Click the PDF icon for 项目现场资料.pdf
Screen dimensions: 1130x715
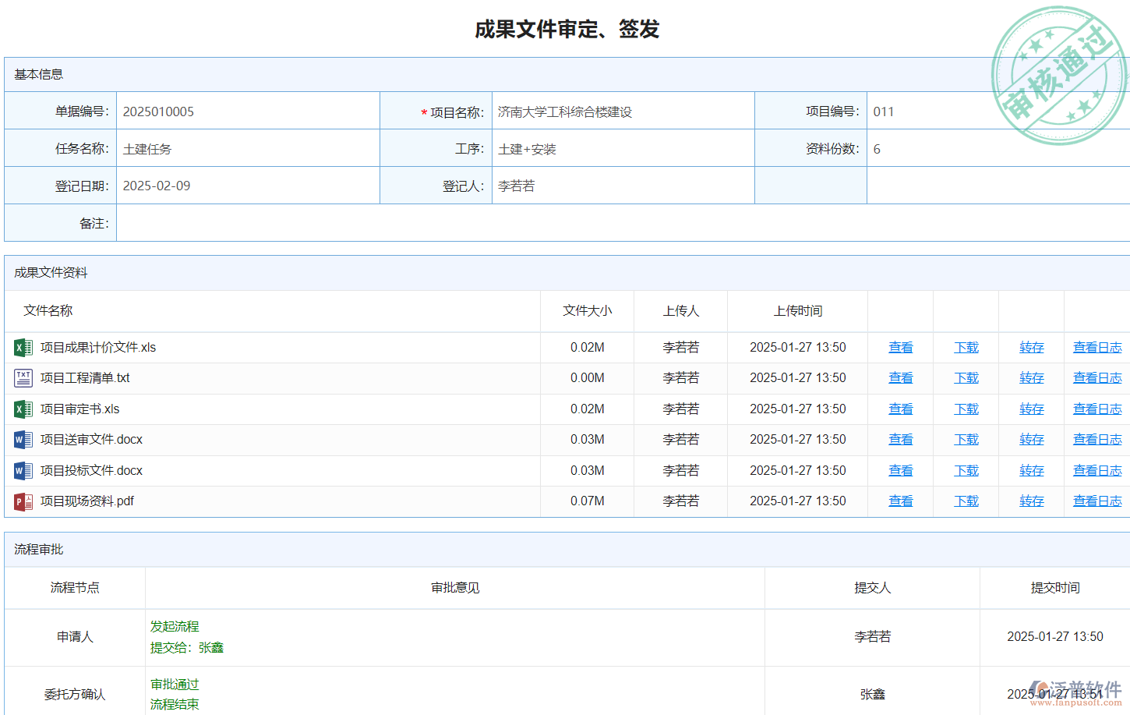(x=23, y=501)
